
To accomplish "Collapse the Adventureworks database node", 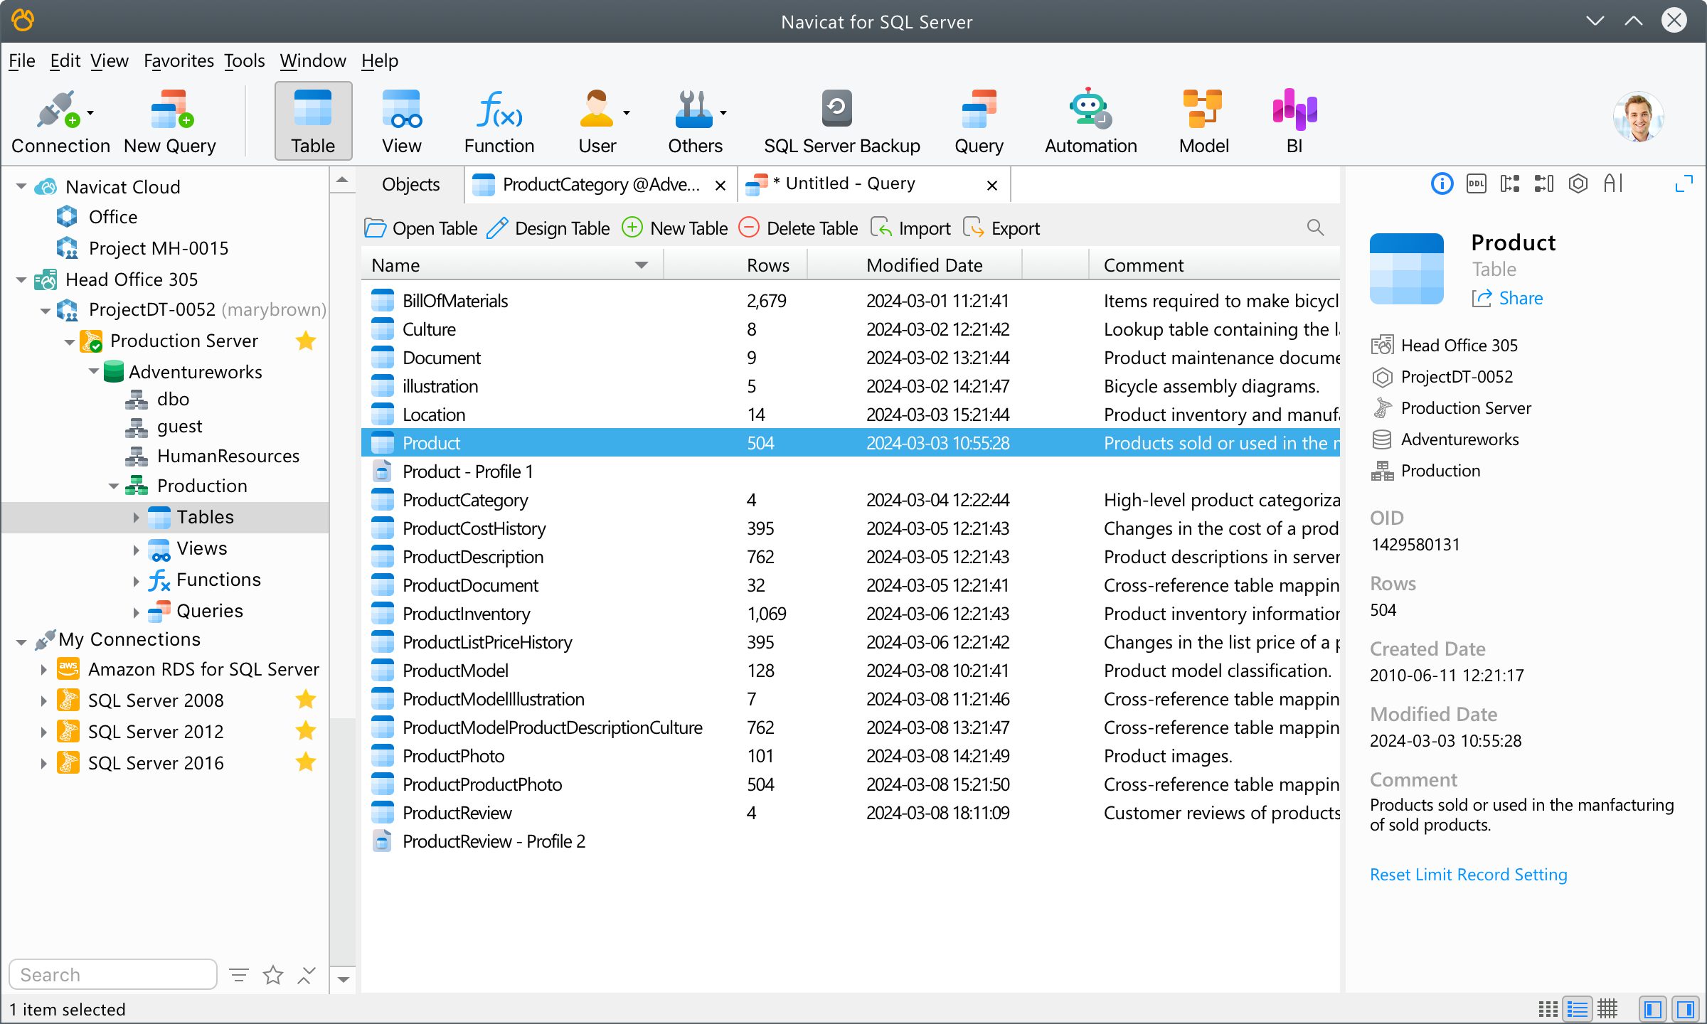I will (x=94, y=372).
